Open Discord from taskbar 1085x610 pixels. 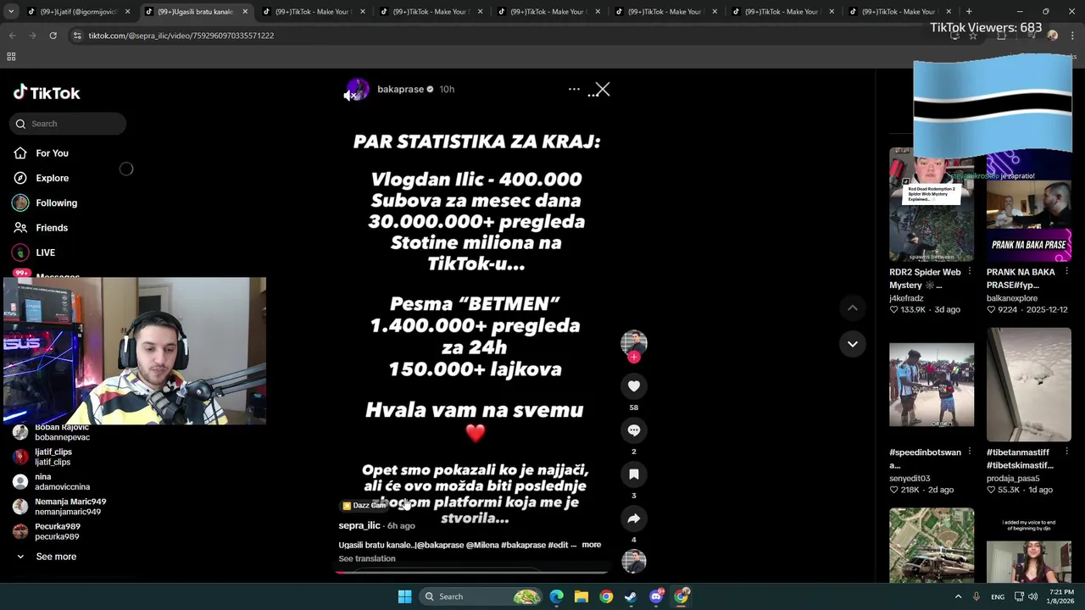(x=655, y=596)
